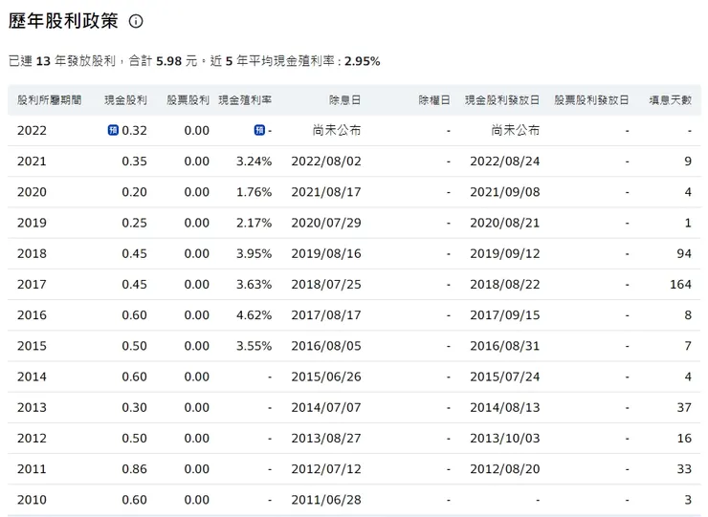Click ex-dividend date 2011/06/28

coord(326,500)
